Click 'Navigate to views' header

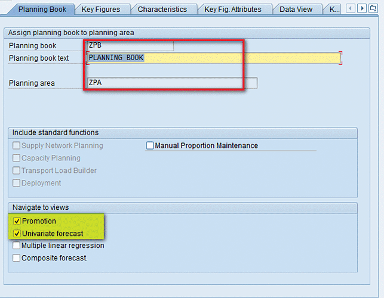pos(41,207)
